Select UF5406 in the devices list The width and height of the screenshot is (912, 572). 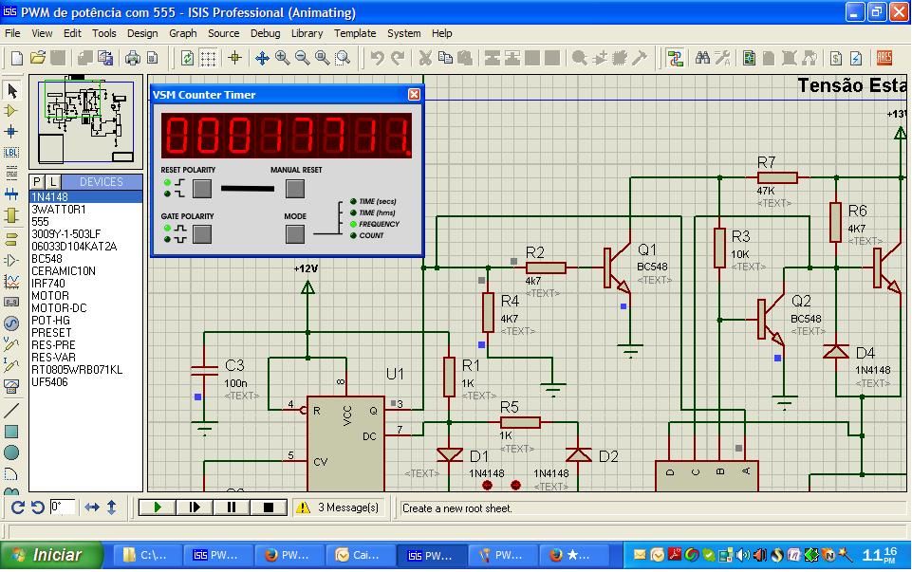pyautogui.click(x=86, y=382)
